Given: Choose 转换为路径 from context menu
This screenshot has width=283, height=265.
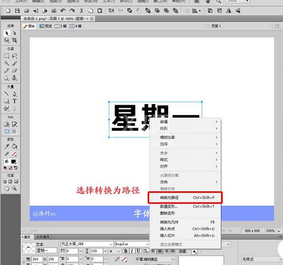Looking at the screenshot, I should [185, 198].
